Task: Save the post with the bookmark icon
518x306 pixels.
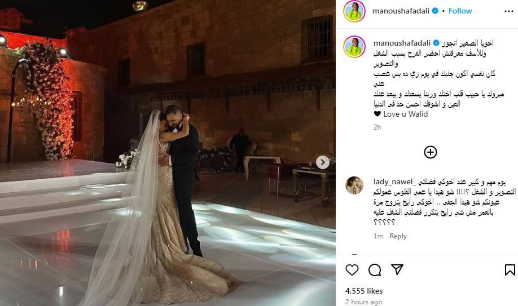Action: tap(510, 270)
